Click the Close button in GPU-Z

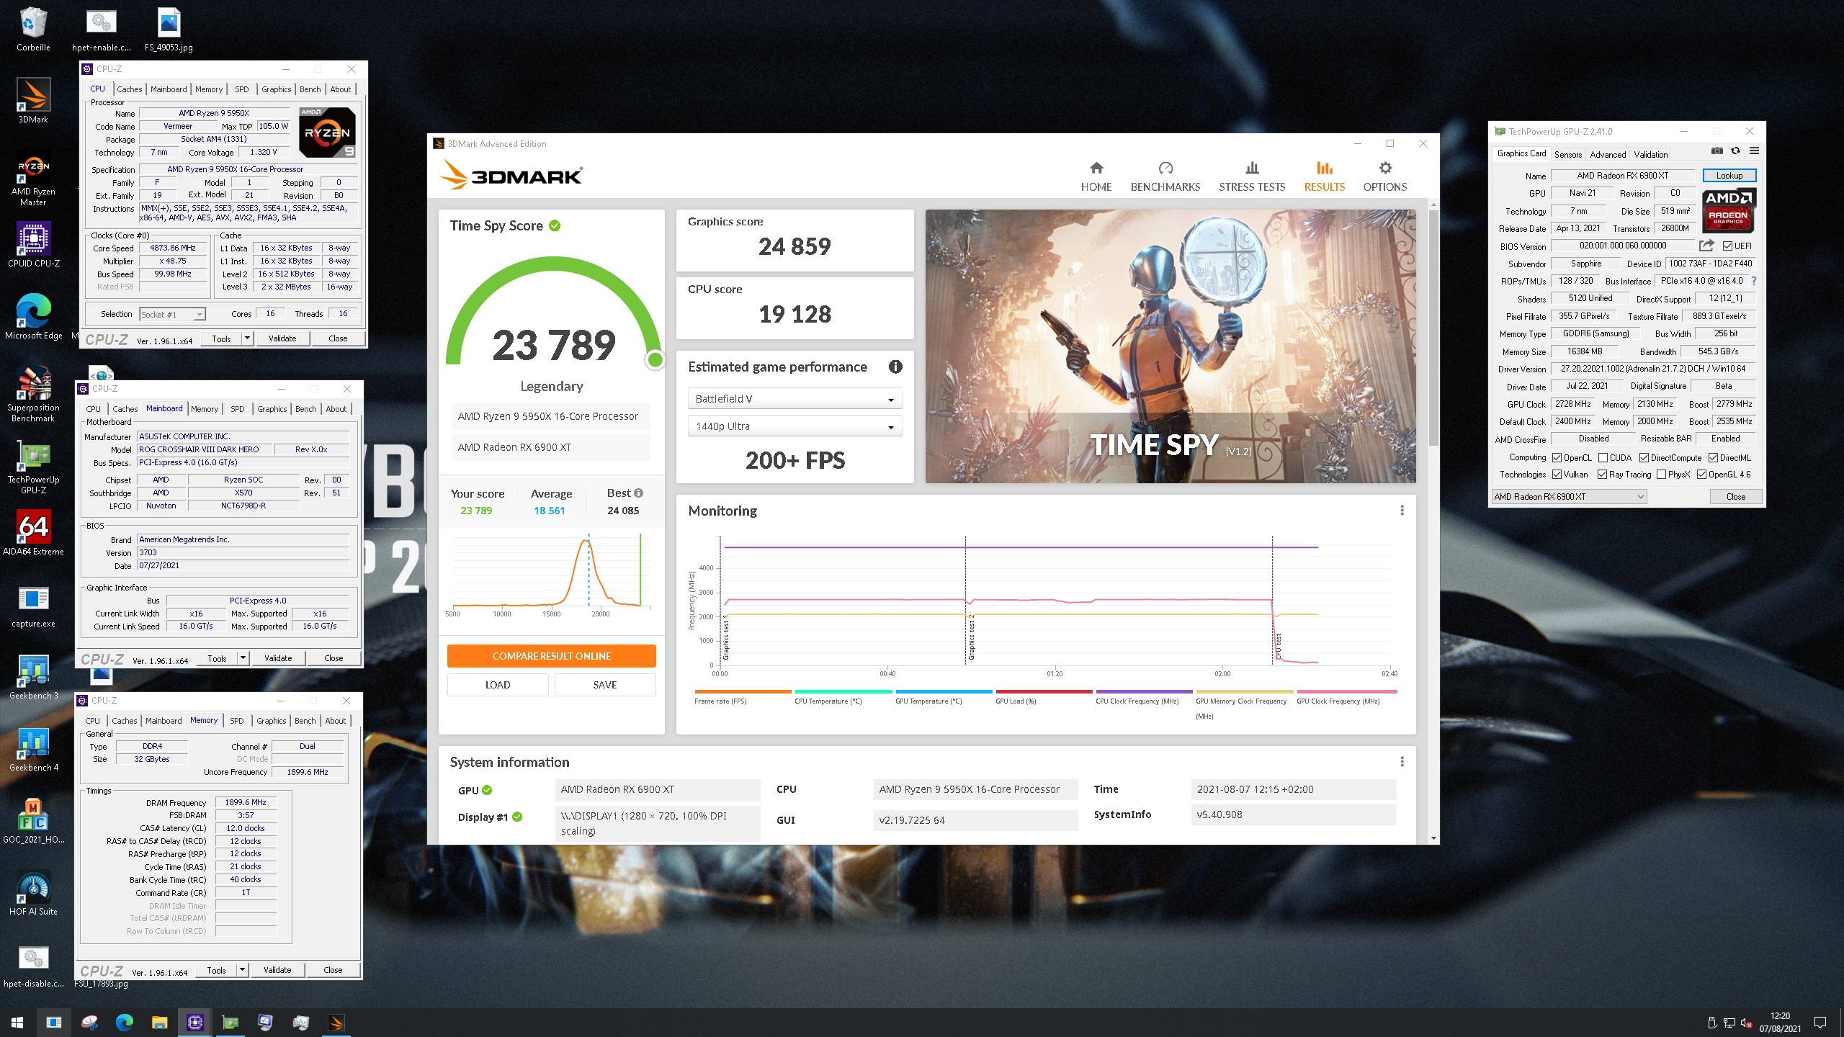[x=1736, y=497]
